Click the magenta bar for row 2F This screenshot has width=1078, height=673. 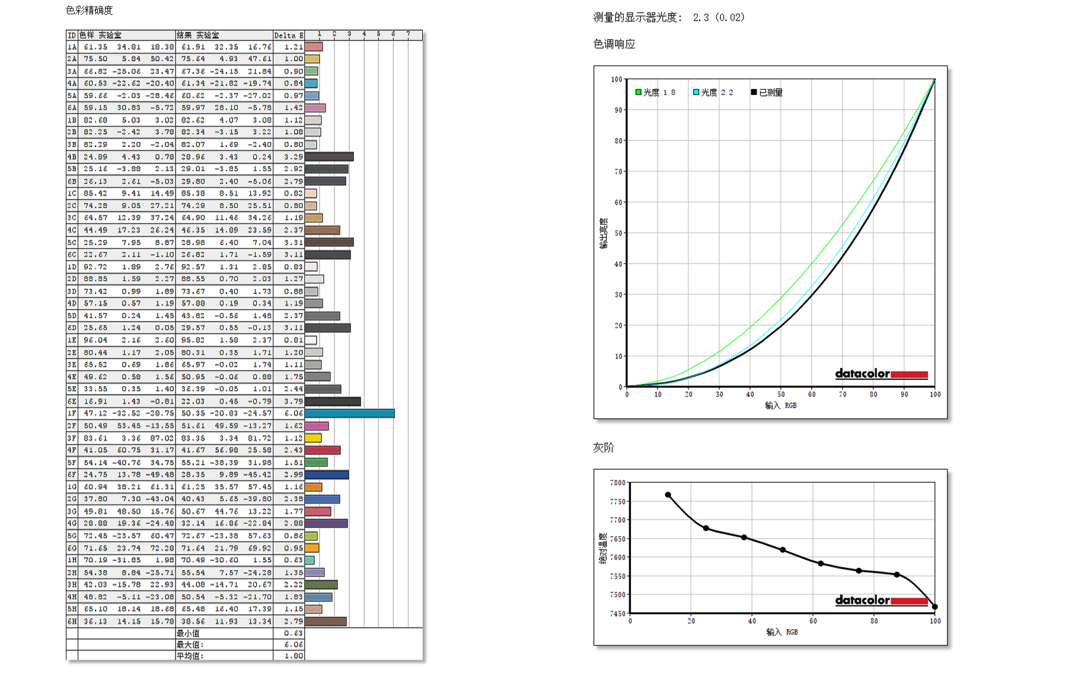coord(317,426)
